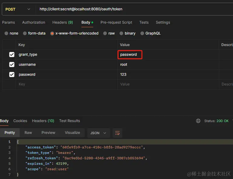
Task: Uncheck the grant_type row checkbox
Action: pyautogui.click(x=12, y=55)
